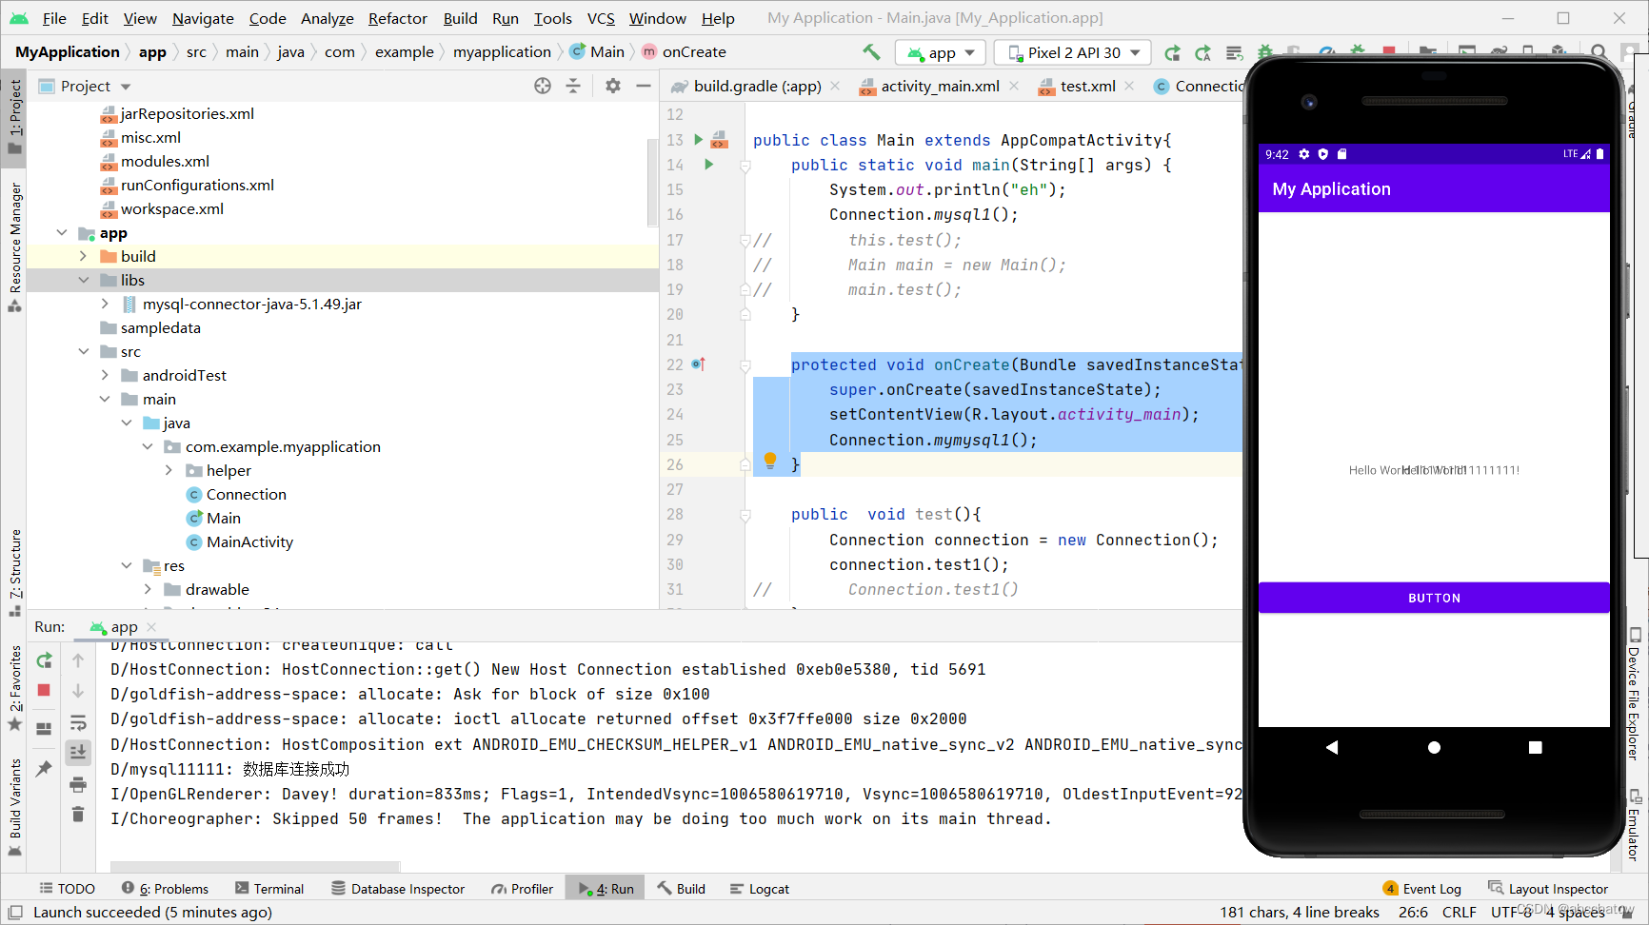Screen dimensions: 1649x925
Task: Click override gutter icon on line 22
Action: coord(698,364)
